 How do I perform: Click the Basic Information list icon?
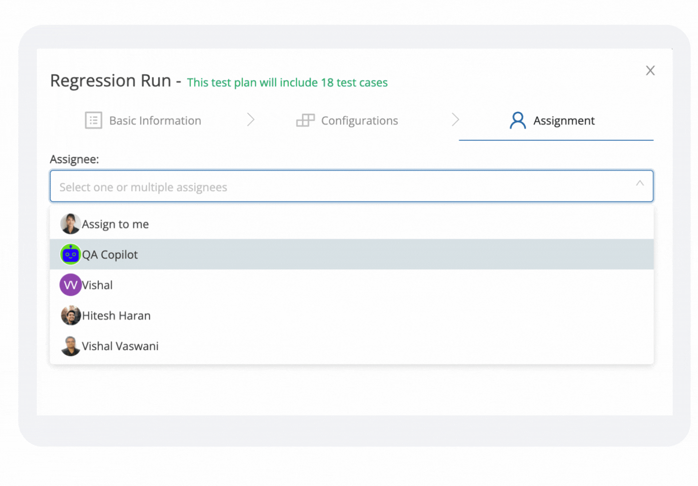point(94,120)
